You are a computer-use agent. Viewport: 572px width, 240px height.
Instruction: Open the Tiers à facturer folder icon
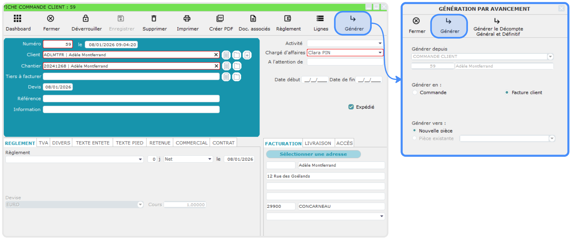pos(237,77)
